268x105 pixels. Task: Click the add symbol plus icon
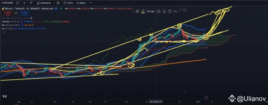(18, 3)
